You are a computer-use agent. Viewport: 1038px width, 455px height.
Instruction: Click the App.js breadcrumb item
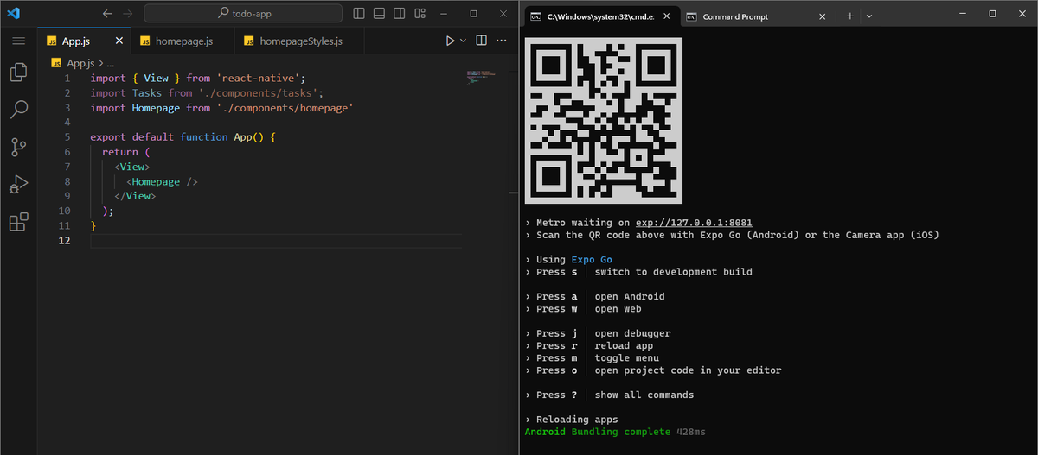(80, 63)
